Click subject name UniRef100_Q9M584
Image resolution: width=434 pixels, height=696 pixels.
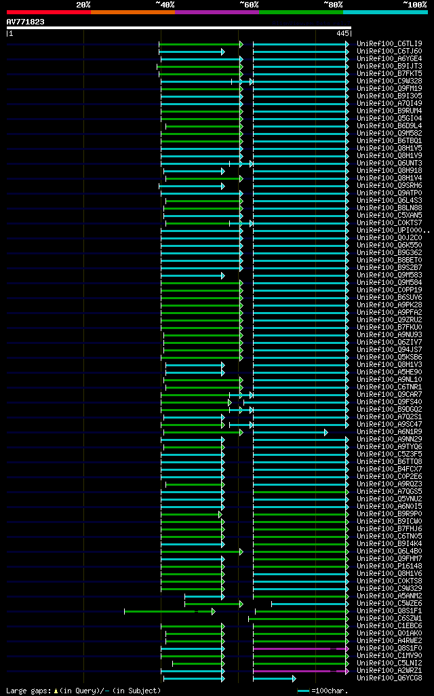[390, 282]
